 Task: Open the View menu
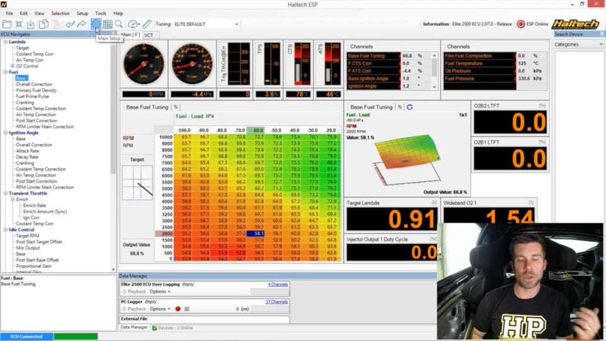(x=39, y=13)
